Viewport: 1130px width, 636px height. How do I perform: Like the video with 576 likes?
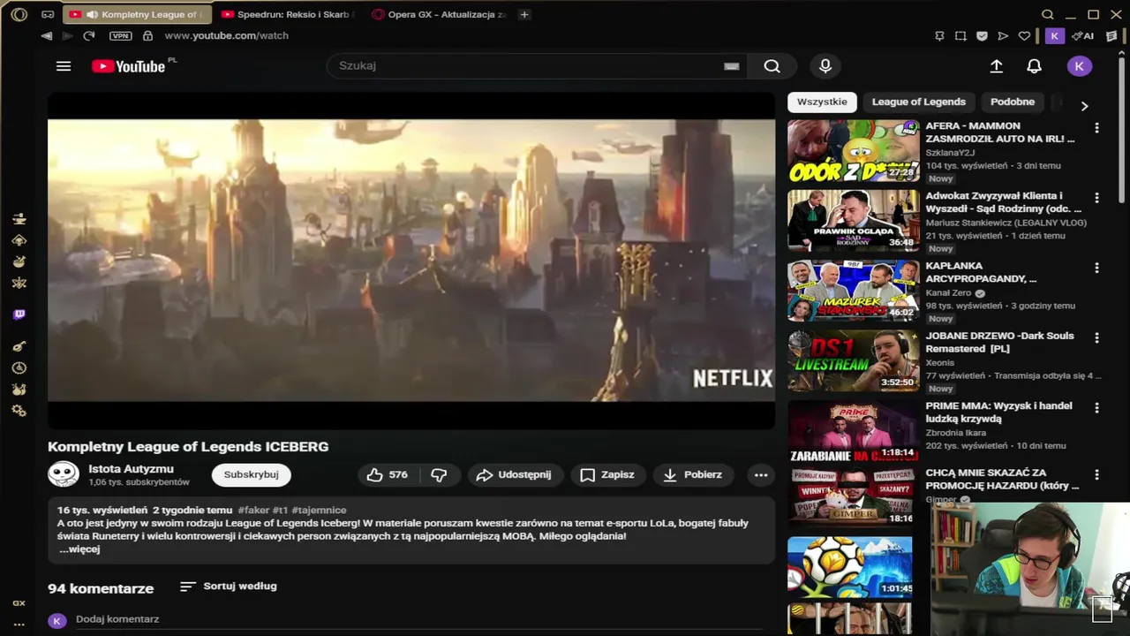coord(388,475)
